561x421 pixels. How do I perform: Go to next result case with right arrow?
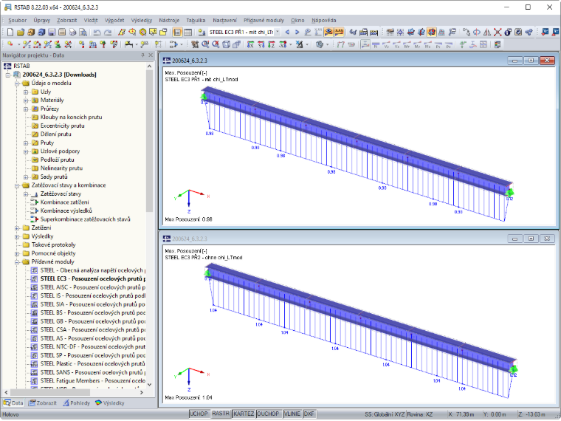[x=297, y=32]
